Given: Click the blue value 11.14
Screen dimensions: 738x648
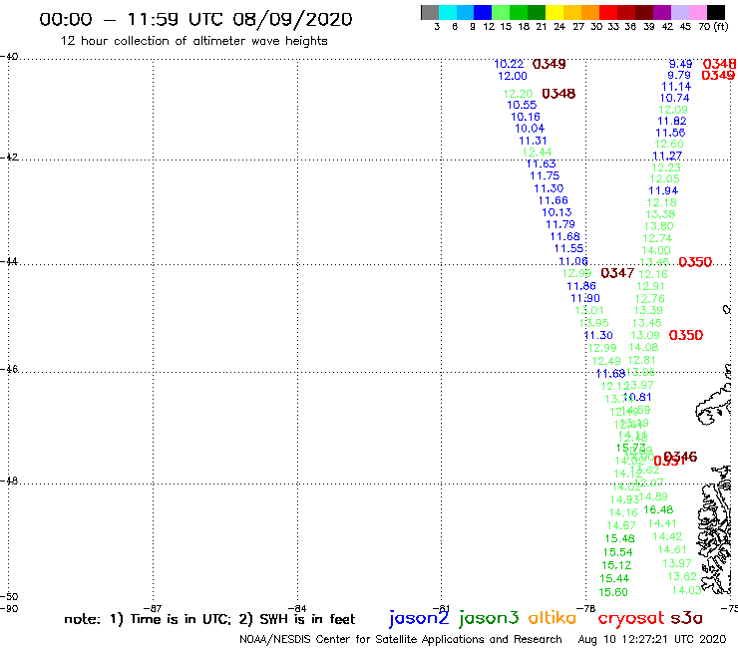Looking at the screenshot, I should tap(676, 87).
